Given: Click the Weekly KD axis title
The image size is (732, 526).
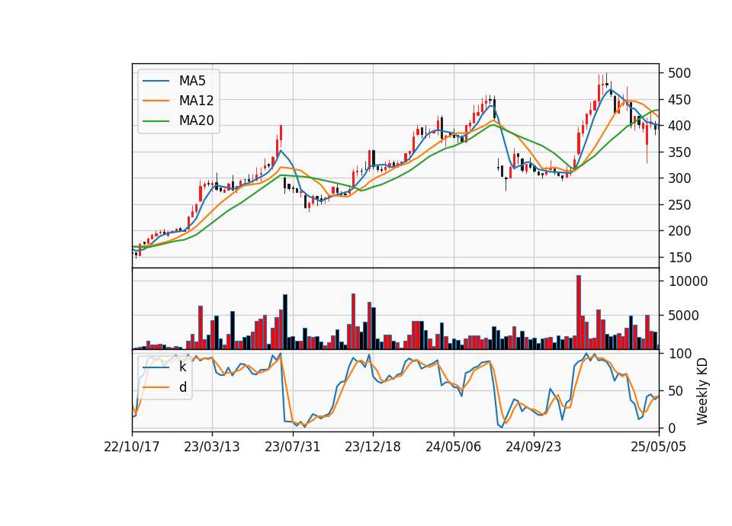Looking at the screenshot, I should pos(701,391).
